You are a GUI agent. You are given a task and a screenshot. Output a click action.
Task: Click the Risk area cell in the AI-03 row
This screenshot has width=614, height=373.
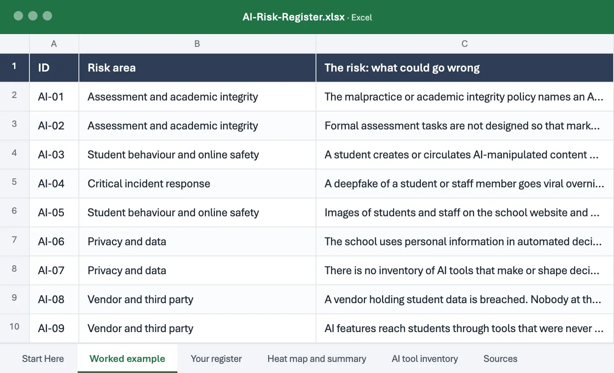coord(197,155)
